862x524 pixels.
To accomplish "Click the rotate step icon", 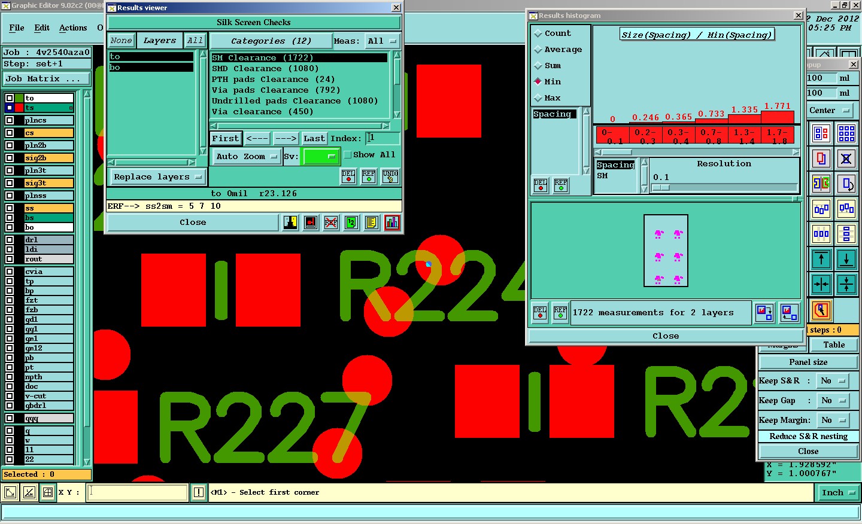I will [x=846, y=184].
